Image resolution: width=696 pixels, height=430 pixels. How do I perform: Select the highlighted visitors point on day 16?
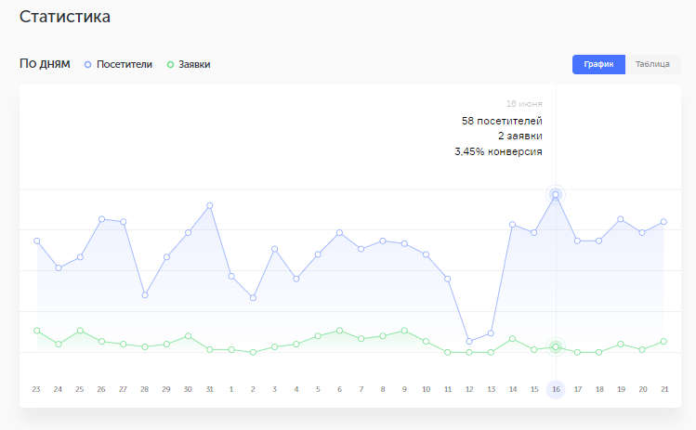(x=556, y=194)
